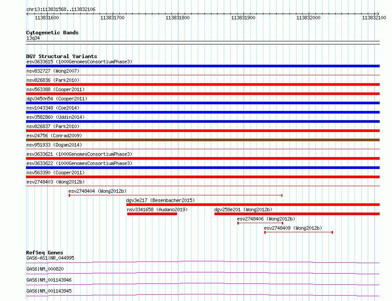This screenshot has width=392, height=301.
Task: Click nsv563388 (Cooper2011) label
Action: tap(55, 89)
